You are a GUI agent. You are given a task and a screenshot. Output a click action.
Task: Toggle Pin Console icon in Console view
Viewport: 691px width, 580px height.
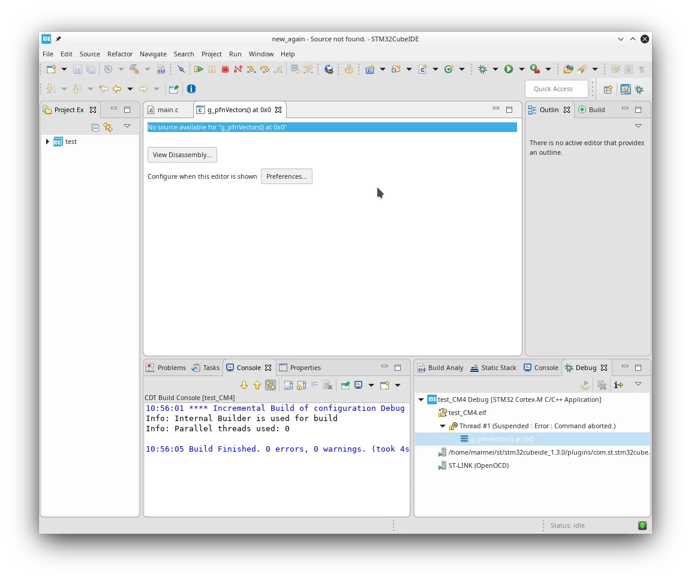(x=345, y=385)
